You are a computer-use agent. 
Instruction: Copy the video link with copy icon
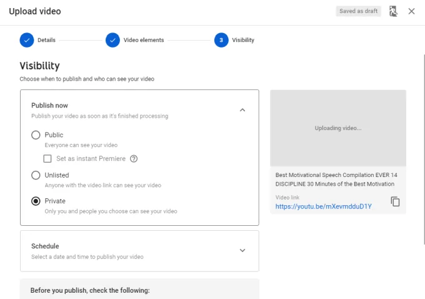coord(395,201)
